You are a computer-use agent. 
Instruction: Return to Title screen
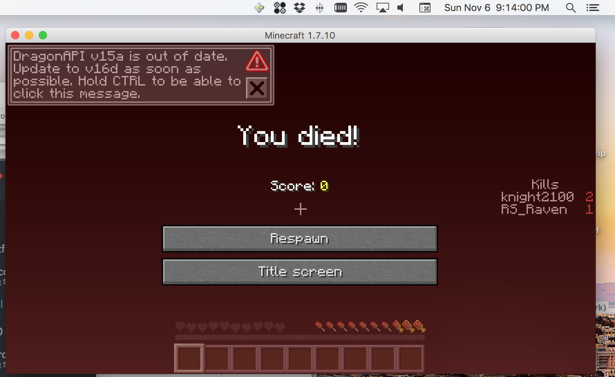(x=300, y=272)
